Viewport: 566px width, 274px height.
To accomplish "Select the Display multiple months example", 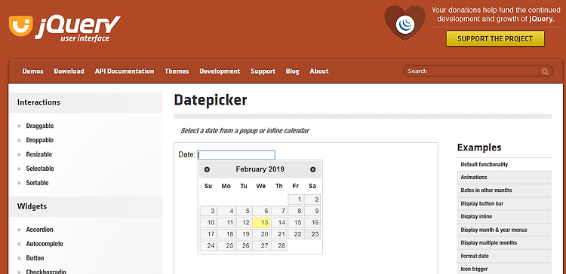I will (x=504, y=243).
